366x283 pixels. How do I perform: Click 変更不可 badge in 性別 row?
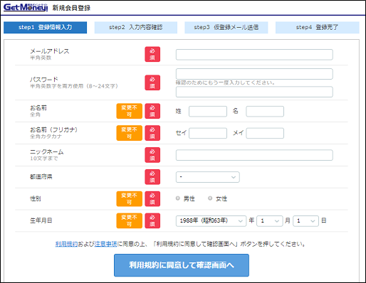pos(130,198)
